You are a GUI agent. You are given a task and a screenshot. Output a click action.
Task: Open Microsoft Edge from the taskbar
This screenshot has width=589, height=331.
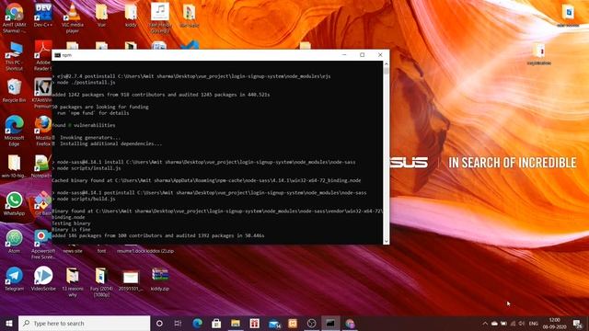198,323
